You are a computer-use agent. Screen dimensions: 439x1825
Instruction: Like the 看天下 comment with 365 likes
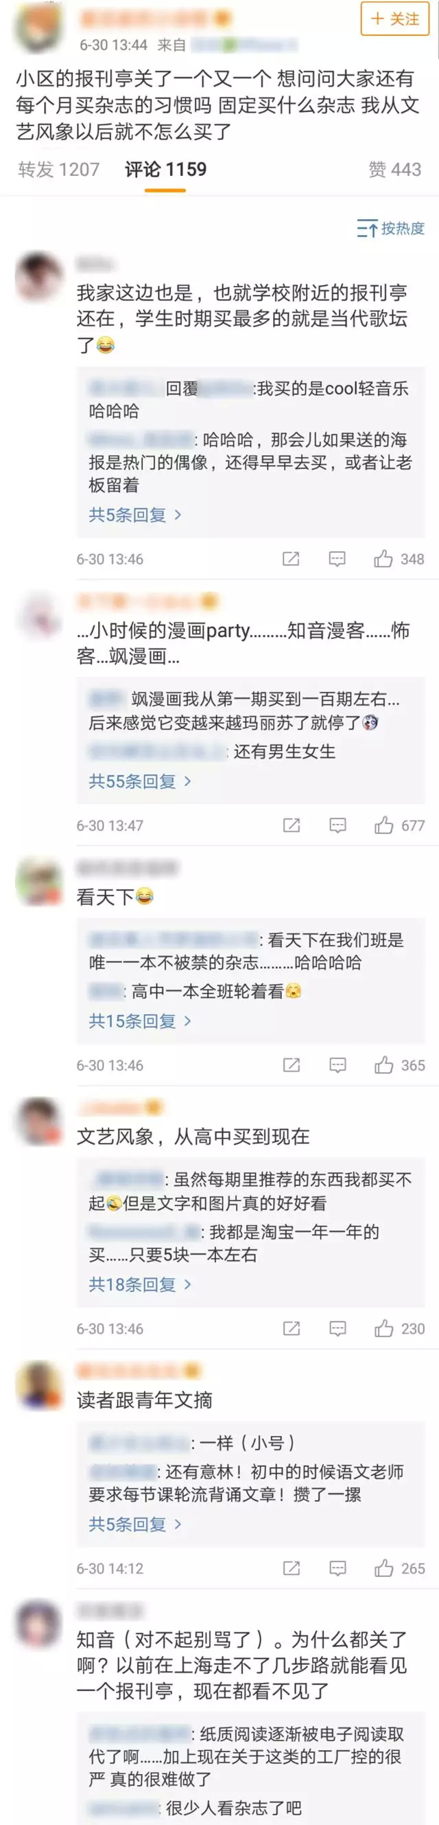399,1065
